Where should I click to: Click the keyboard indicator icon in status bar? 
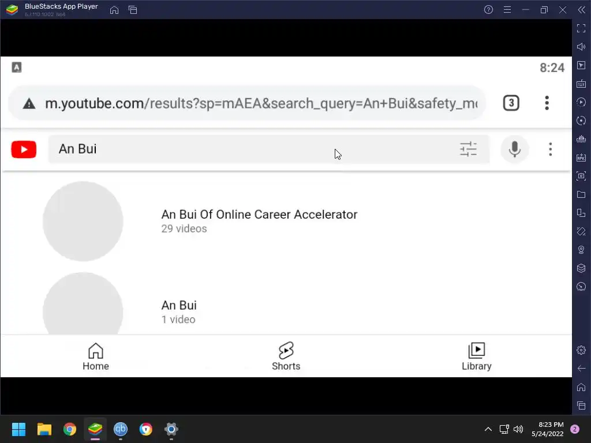click(17, 67)
